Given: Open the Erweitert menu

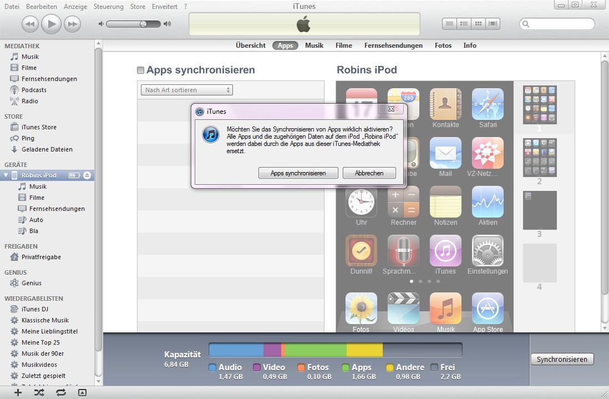Looking at the screenshot, I should (x=165, y=7).
